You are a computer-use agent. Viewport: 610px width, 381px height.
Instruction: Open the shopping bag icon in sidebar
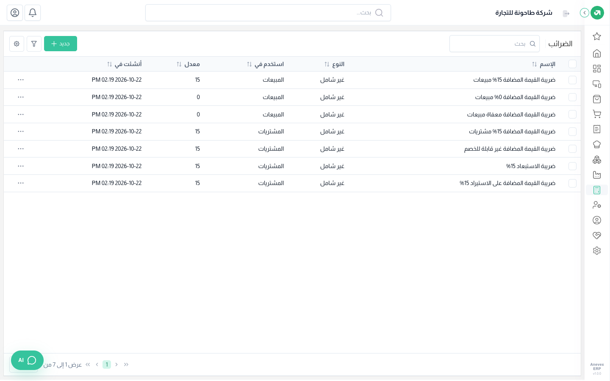click(597, 99)
